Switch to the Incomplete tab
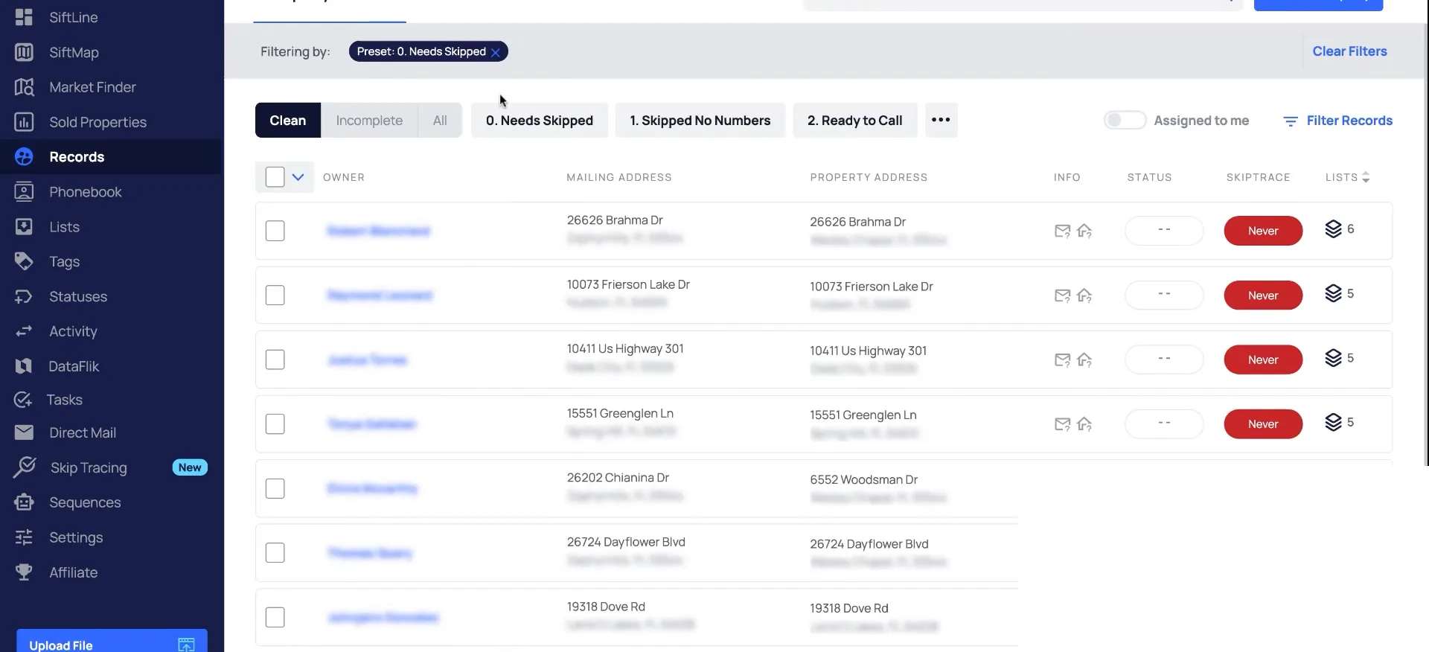 pos(369,121)
